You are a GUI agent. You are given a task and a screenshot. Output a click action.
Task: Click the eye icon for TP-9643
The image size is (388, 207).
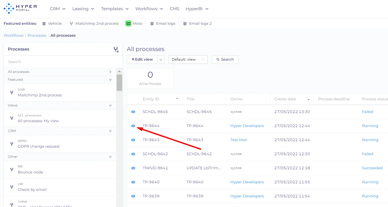(x=133, y=140)
